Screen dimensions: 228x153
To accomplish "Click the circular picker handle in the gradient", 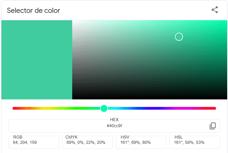I will (179, 37).
